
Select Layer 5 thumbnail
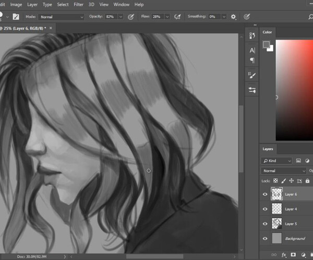[x=276, y=224]
